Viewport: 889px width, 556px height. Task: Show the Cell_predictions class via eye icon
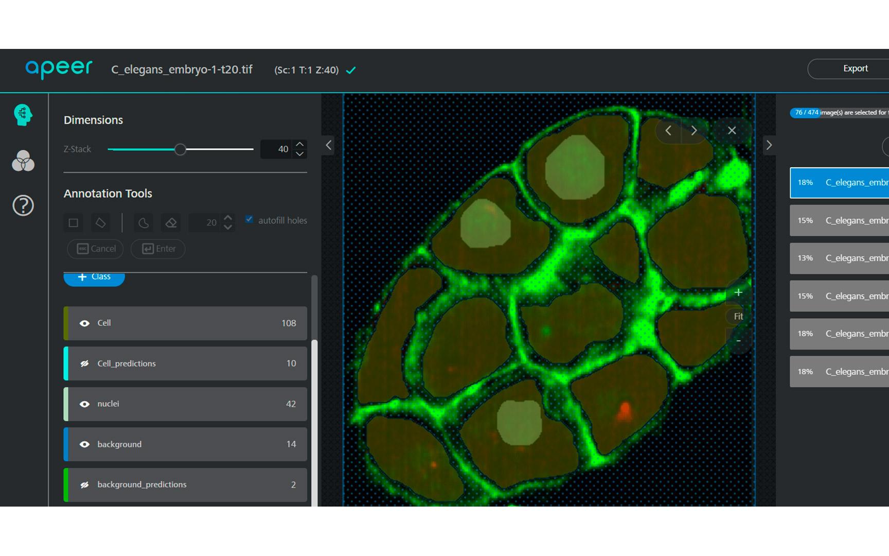coord(84,363)
